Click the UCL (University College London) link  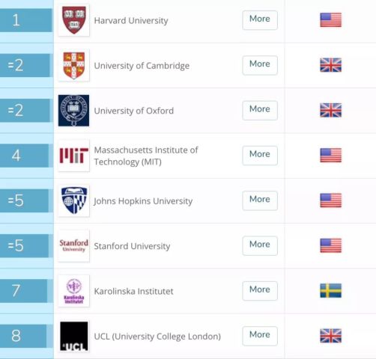coord(157,337)
